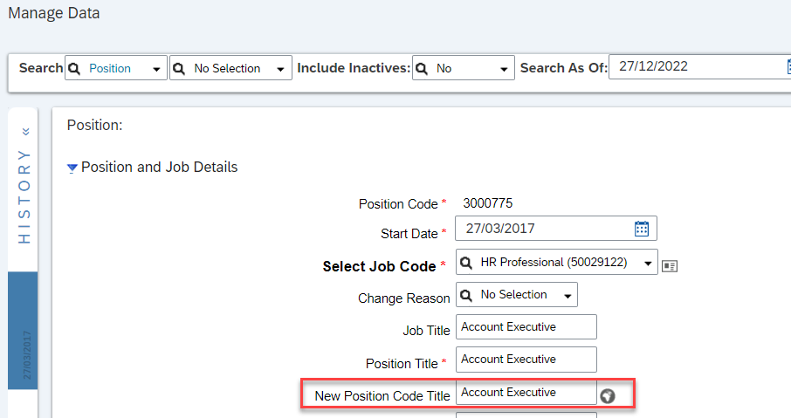
Task: Click the Select Job Code label
Action: point(380,266)
